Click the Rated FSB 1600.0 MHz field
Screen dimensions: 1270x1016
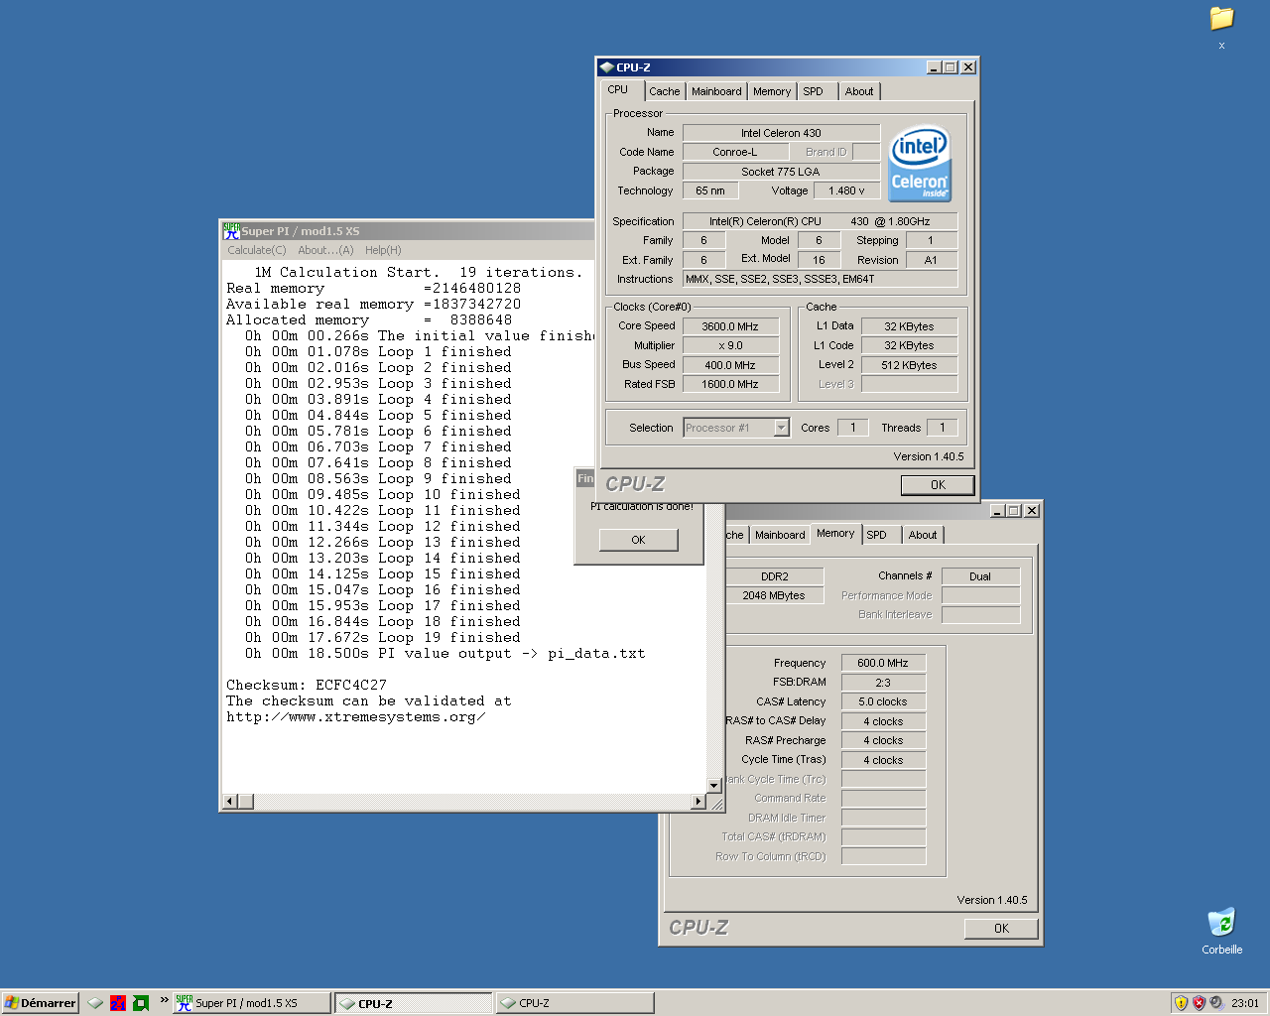coord(730,384)
